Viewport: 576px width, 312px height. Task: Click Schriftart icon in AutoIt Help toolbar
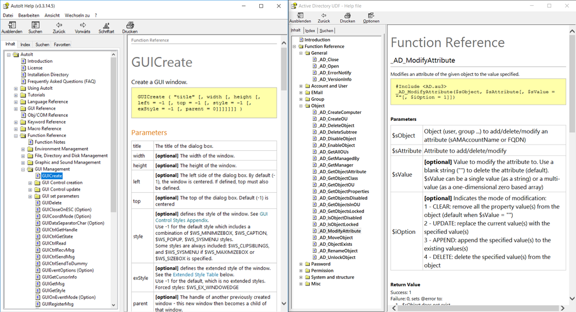pos(106,25)
